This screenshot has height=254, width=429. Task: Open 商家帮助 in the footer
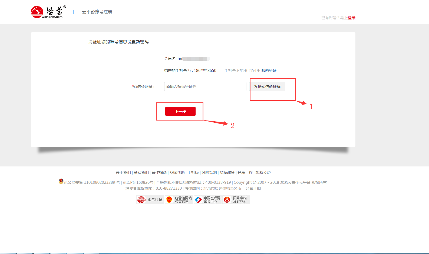tap(177, 172)
